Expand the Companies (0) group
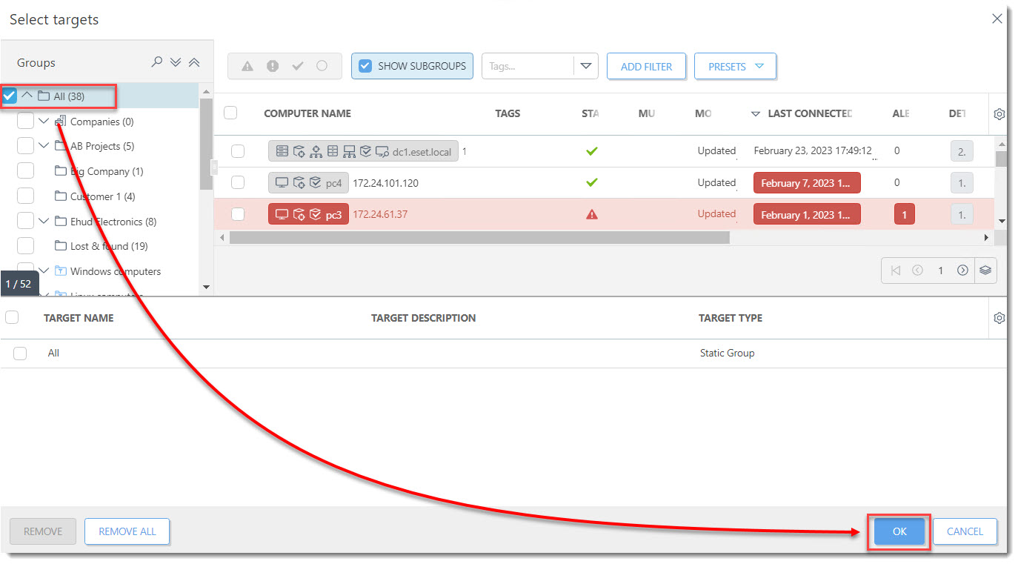 pos(44,122)
